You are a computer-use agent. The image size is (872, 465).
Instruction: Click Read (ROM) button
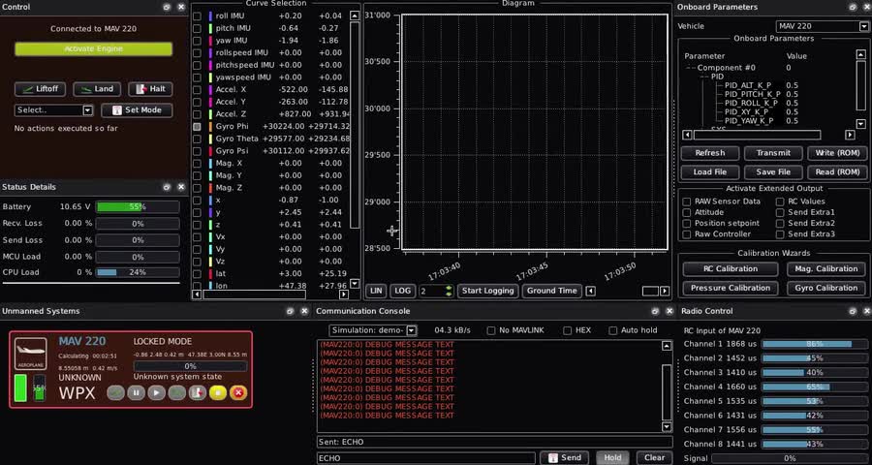(837, 172)
